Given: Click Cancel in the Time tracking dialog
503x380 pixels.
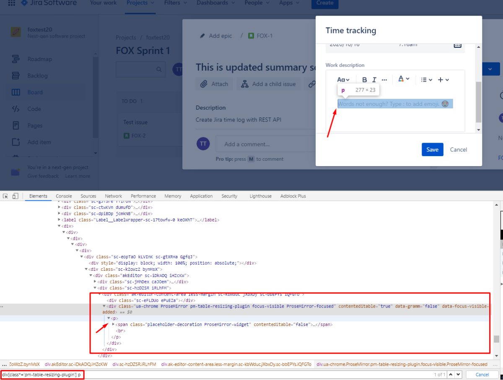Looking at the screenshot, I should coord(459,149).
